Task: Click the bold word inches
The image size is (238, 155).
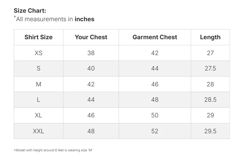Action: (85, 19)
